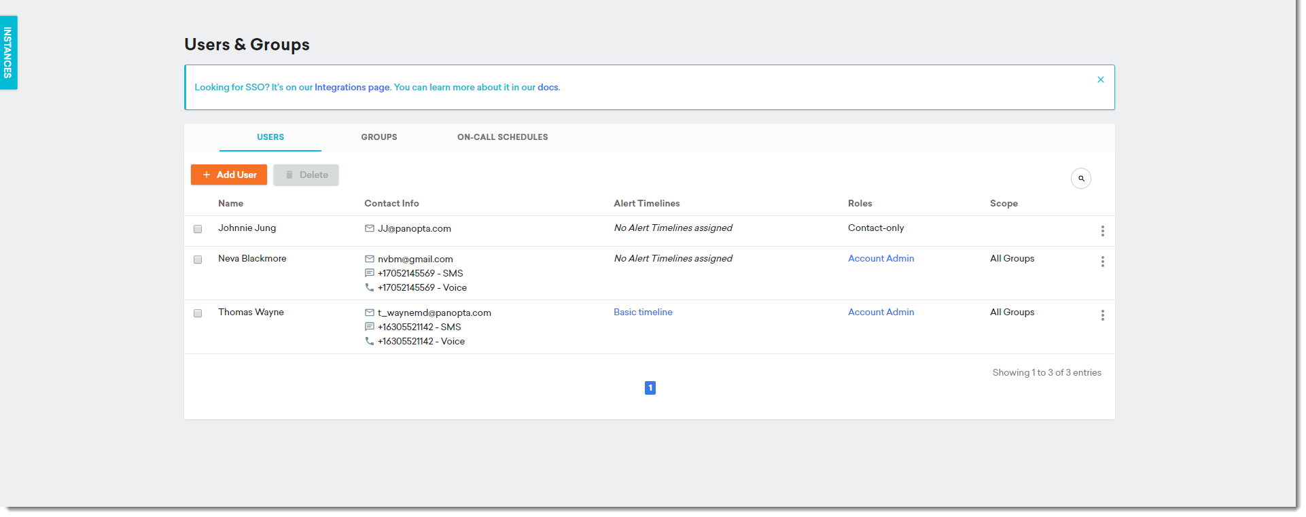This screenshot has width=1306, height=517.
Task: Click the email JJ@panopta.com
Action: tap(414, 228)
